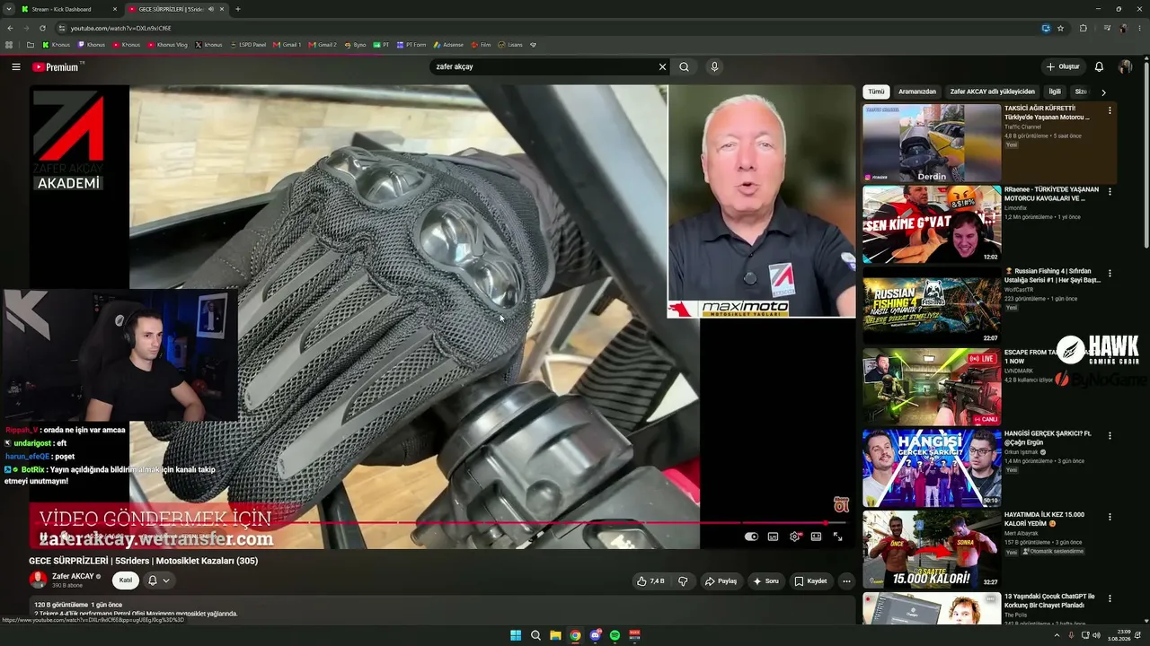This screenshot has height=646, width=1150.
Task: Reload the YouTube page
Action: click(x=42, y=28)
